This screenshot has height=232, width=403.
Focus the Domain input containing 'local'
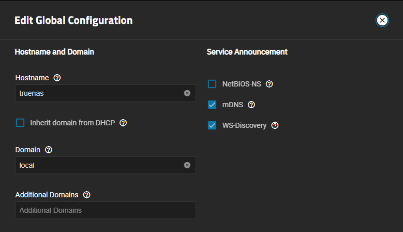[x=98, y=165]
